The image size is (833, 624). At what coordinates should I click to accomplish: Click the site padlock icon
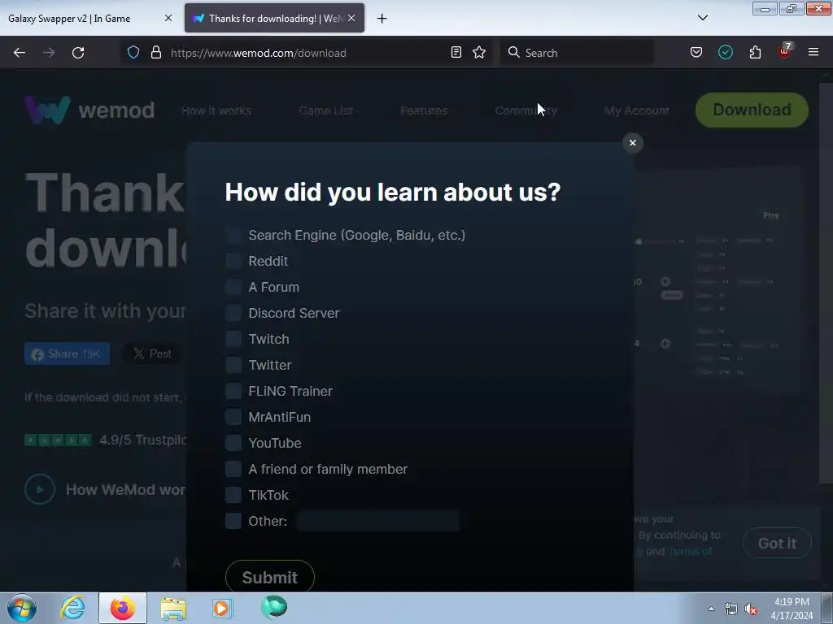pyautogui.click(x=155, y=53)
